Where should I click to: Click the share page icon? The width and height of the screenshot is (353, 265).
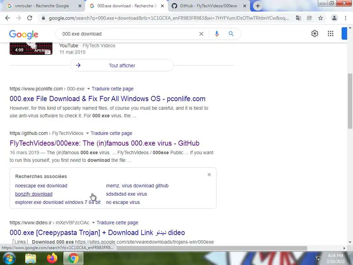pyautogui.click(x=309, y=18)
